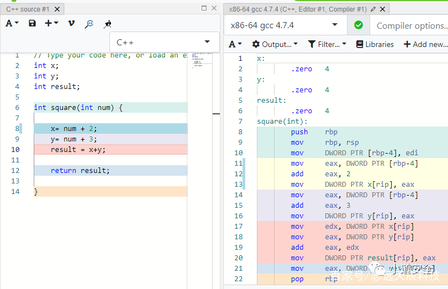
Task: Select the C++ source #1 tab
Action: (28, 9)
